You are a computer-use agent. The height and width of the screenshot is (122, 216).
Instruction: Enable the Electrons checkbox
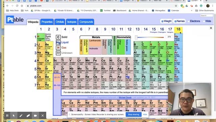coord(189,21)
